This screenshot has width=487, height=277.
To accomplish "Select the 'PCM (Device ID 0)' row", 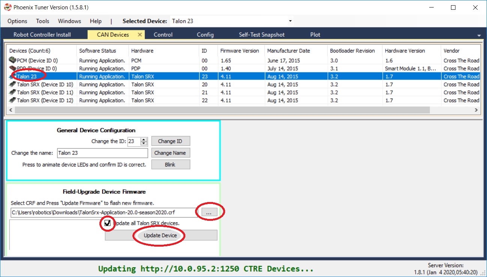I will point(243,60).
